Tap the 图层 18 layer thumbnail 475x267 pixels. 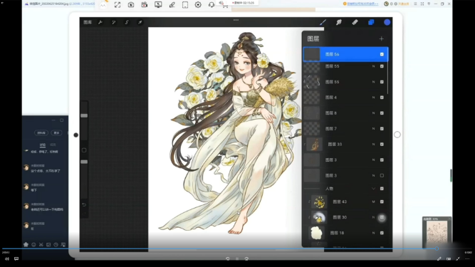(x=316, y=233)
